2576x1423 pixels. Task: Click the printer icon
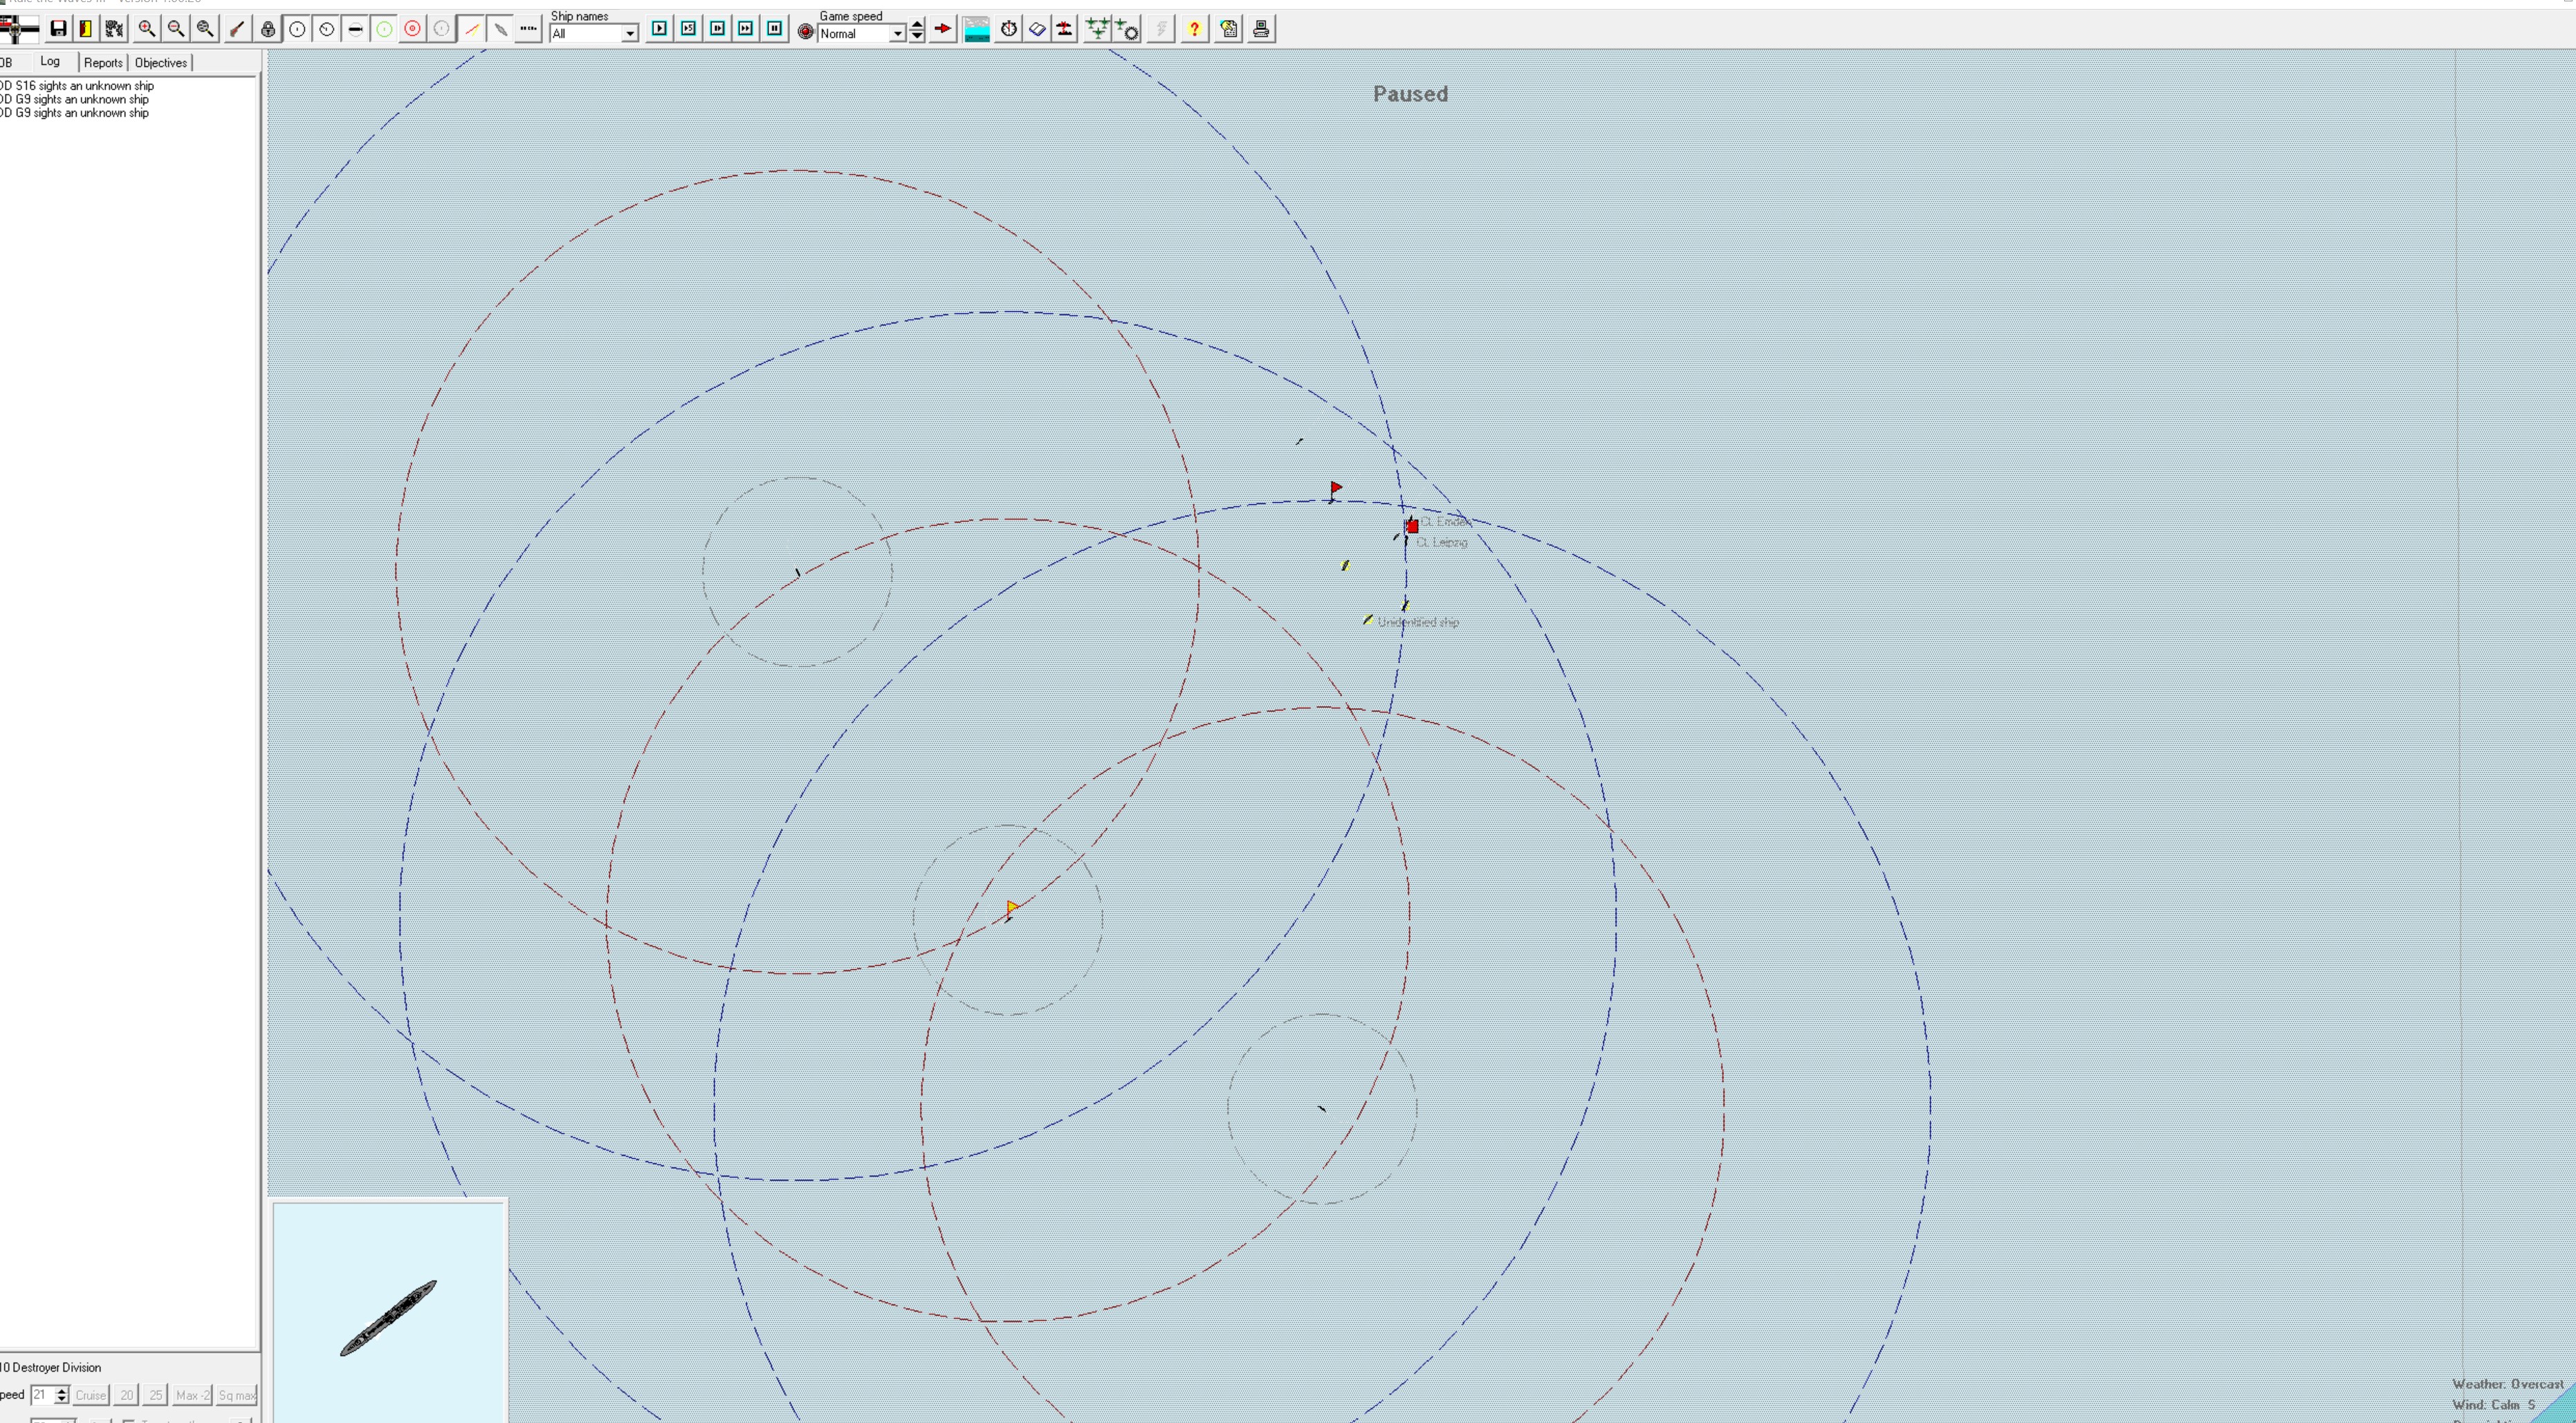1261,29
